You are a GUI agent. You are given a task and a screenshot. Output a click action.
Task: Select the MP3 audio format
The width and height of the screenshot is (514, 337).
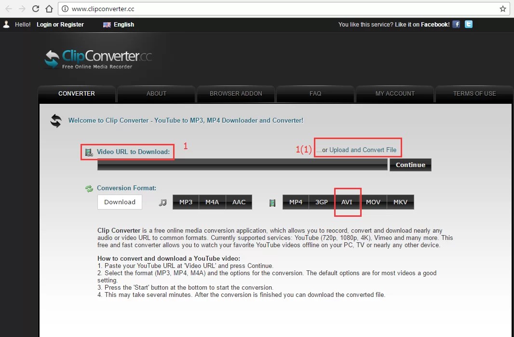pyautogui.click(x=185, y=202)
